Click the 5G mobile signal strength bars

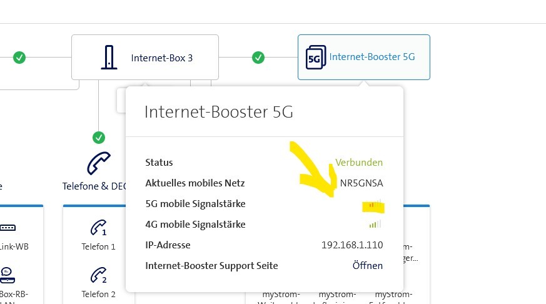click(375, 204)
